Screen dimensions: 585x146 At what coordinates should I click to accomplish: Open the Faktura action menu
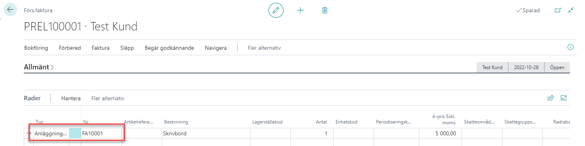click(x=100, y=48)
